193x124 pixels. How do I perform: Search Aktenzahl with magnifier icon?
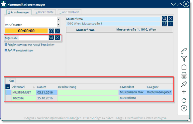click(51, 38)
